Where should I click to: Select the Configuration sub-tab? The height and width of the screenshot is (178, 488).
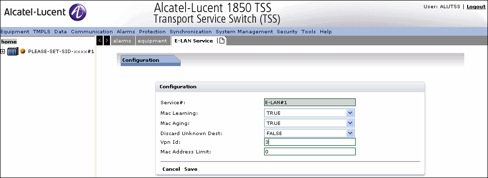150,60
